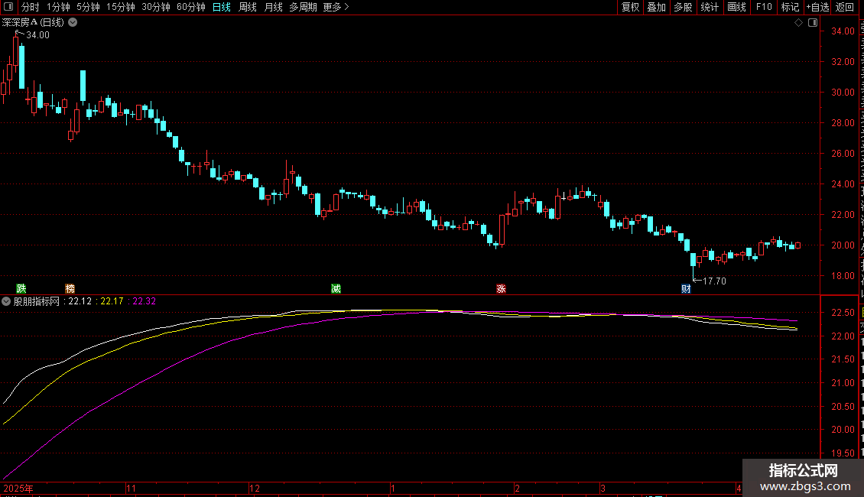
Task: Expand the 更多 periods menu
Action: pyautogui.click(x=336, y=7)
